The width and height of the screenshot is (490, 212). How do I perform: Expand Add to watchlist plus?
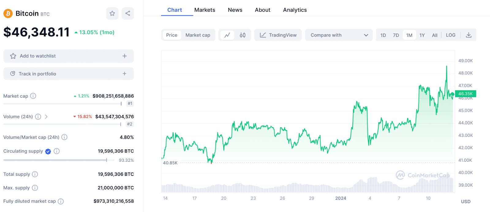point(124,56)
